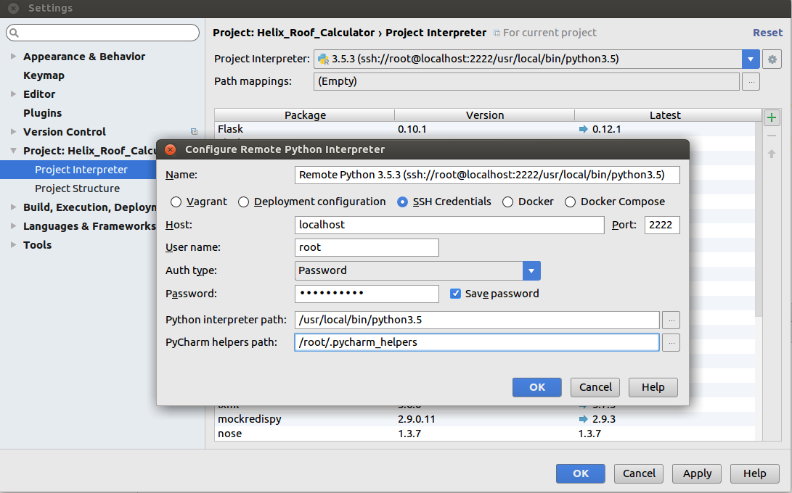Click the Password field
The height and width of the screenshot is (493, 792).
tap(366, 294)
